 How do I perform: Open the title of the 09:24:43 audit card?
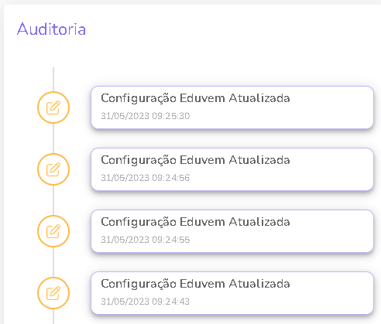tap(195, 284)
